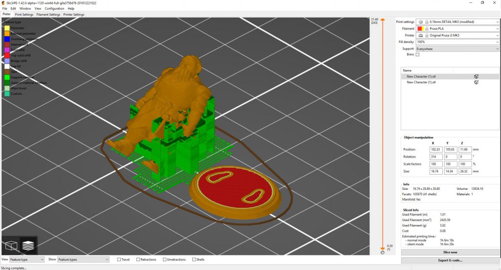Switch to the sliced layers preview icon
This screenshot has width=501, height=270.
click(28, 246)
